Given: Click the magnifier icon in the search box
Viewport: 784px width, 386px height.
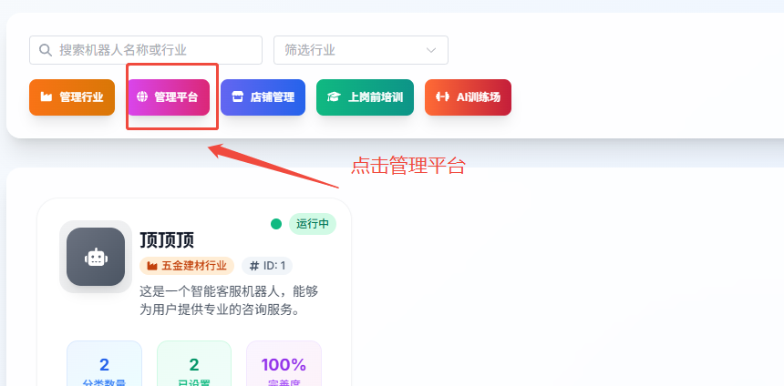Looking at the screenshot, I should (x=45, y=50).
